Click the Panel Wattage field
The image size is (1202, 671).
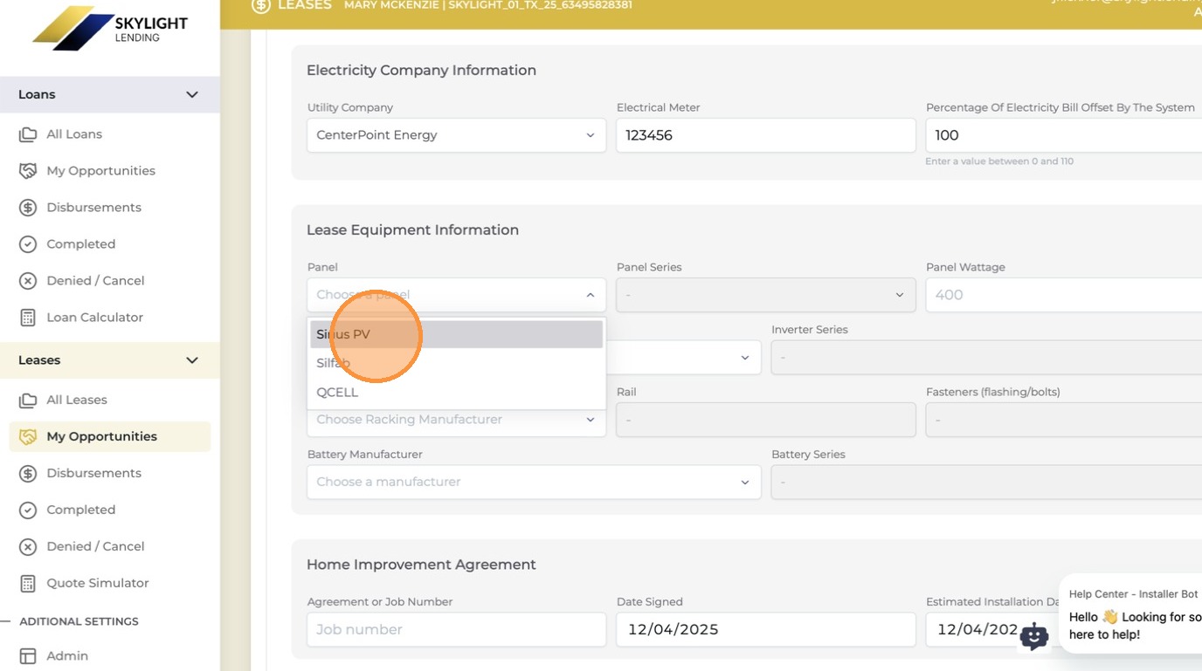pos(1064,295)
